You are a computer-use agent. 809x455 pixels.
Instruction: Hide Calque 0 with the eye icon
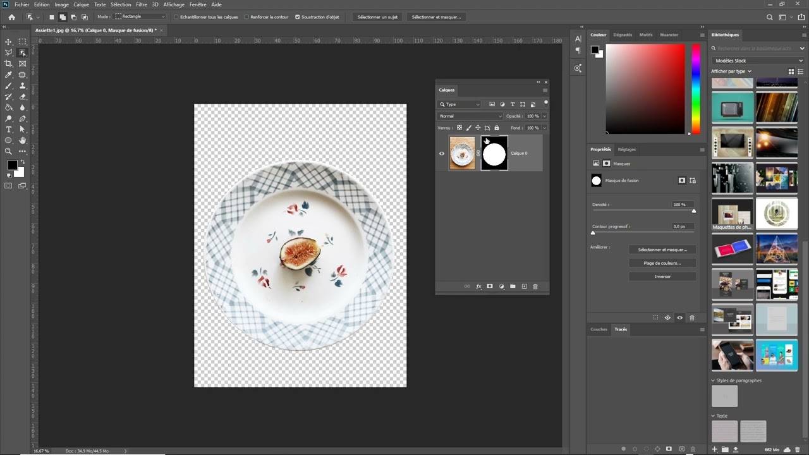point(442,153)
